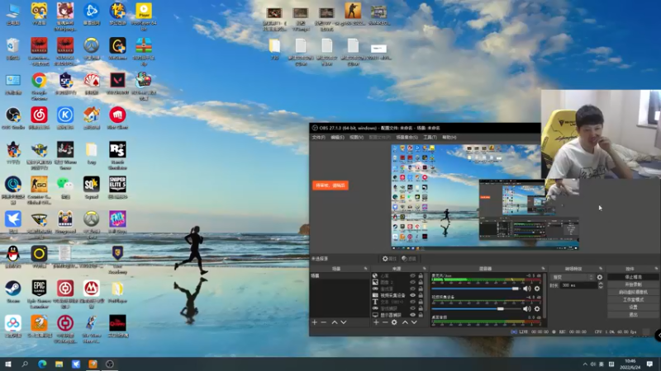The width and height of the screenshot is (661, 371).
Task: Move source up with the sources arrow
Action: point(405,322)
